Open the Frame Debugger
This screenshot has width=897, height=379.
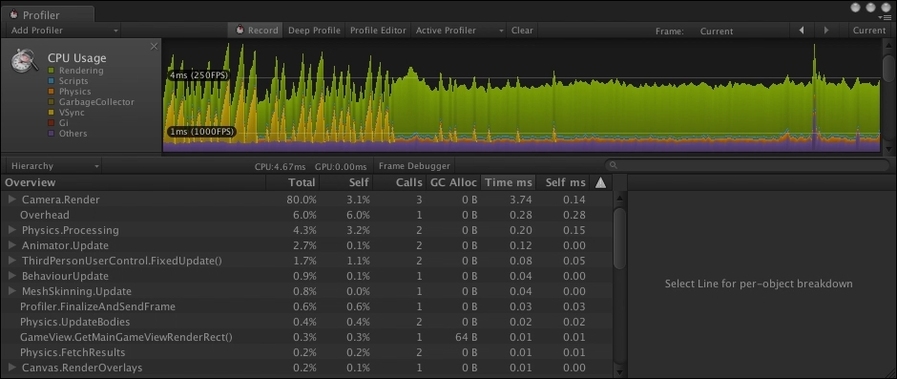414,166
